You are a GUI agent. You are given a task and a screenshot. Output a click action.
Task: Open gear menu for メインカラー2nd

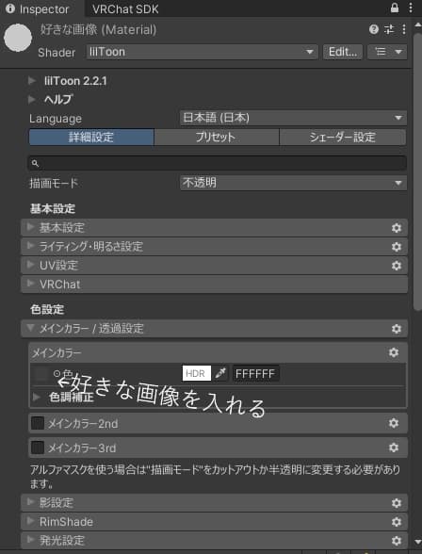[394, 423]
